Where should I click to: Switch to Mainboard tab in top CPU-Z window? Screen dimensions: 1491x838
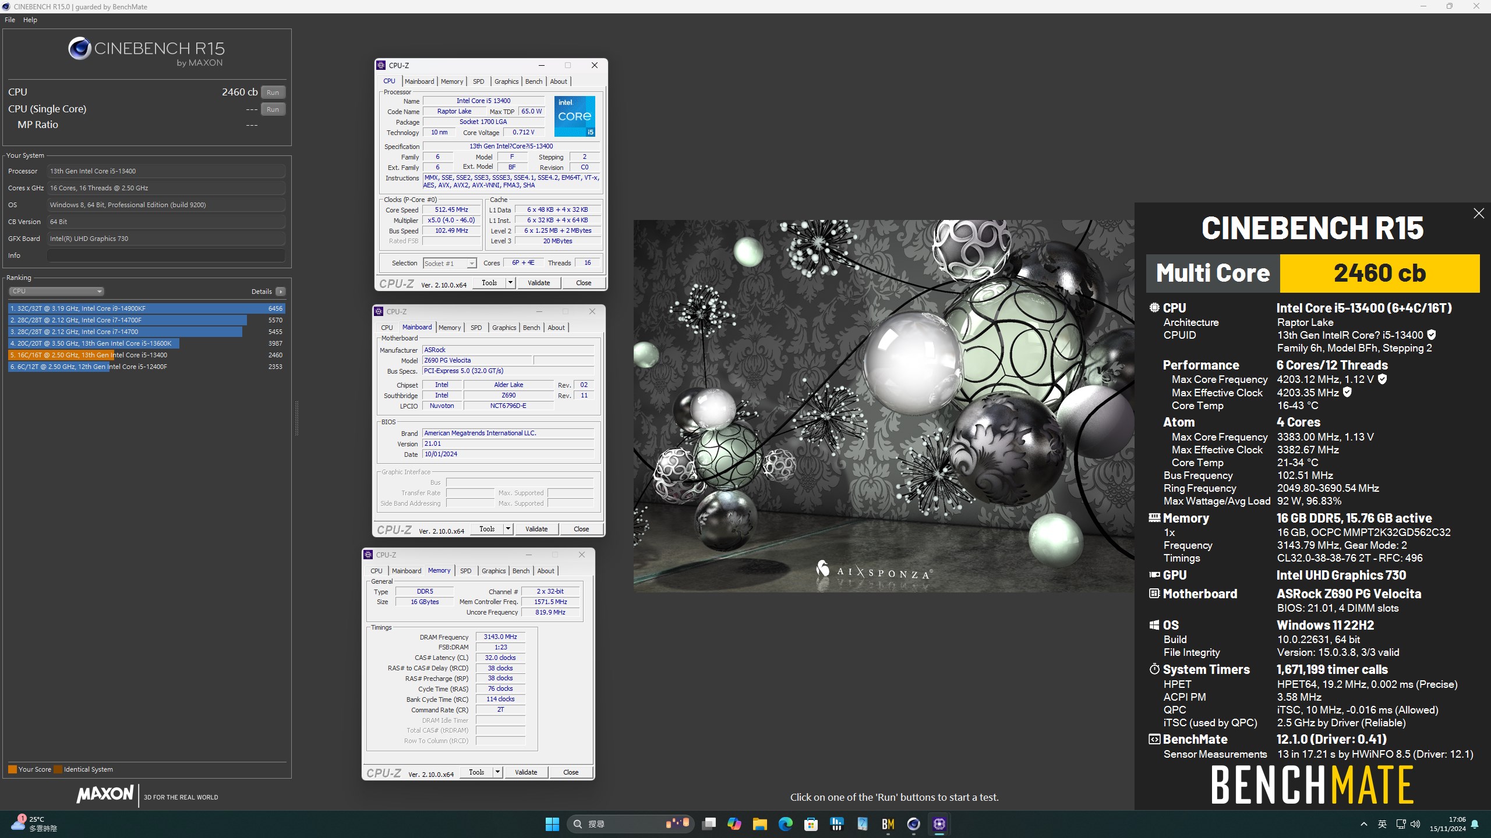419,81
